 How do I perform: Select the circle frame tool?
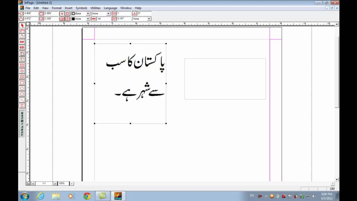(x=22, y=71)
